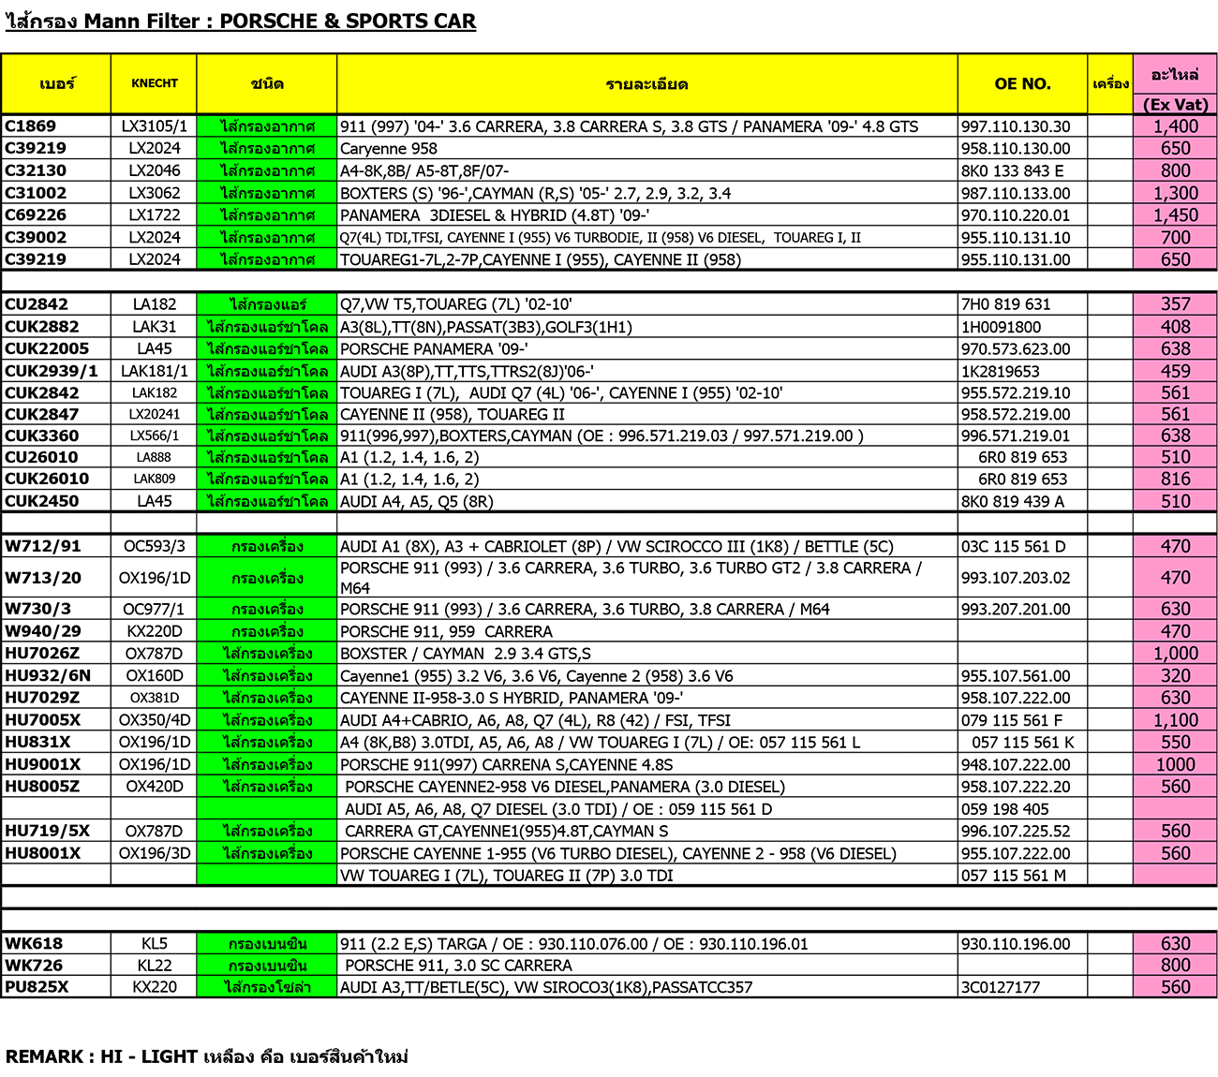Click Knecht code 'LA182'
The height and width of the screenshot is (1077, 1218).
pos(155,304)
